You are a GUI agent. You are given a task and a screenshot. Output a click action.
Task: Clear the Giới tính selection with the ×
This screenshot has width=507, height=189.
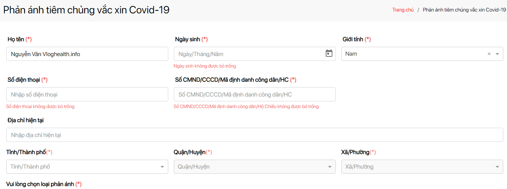tap(489, 54)
